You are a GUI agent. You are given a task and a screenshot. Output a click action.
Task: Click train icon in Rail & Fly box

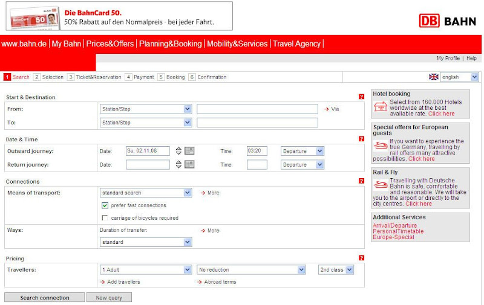pos(381,185)
